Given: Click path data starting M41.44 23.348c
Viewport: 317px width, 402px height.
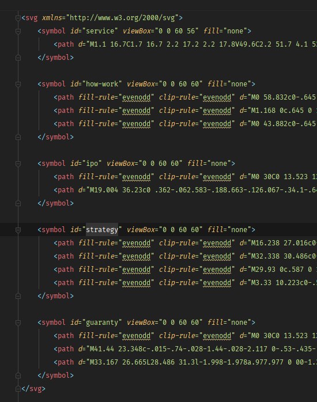Looking at the screenshot, I should click(203, 349).
